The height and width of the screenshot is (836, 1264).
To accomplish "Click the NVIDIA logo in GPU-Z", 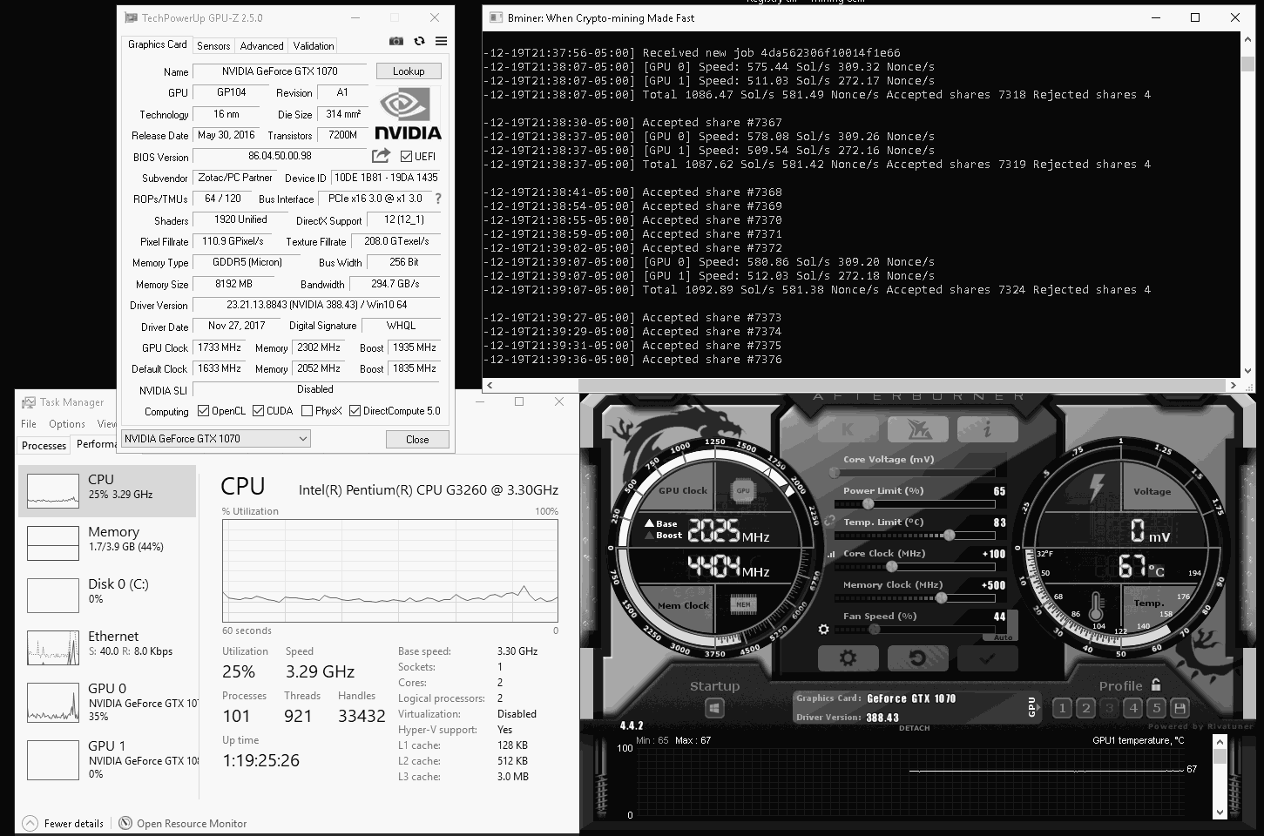I will click(x=408, y=113).
